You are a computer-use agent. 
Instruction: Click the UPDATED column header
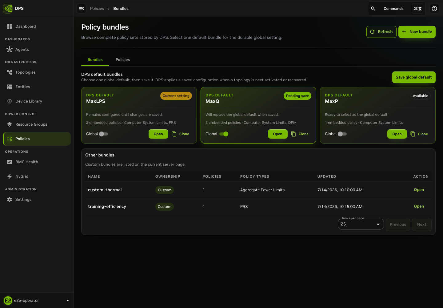pyautogui.click(x=327, y=176)
